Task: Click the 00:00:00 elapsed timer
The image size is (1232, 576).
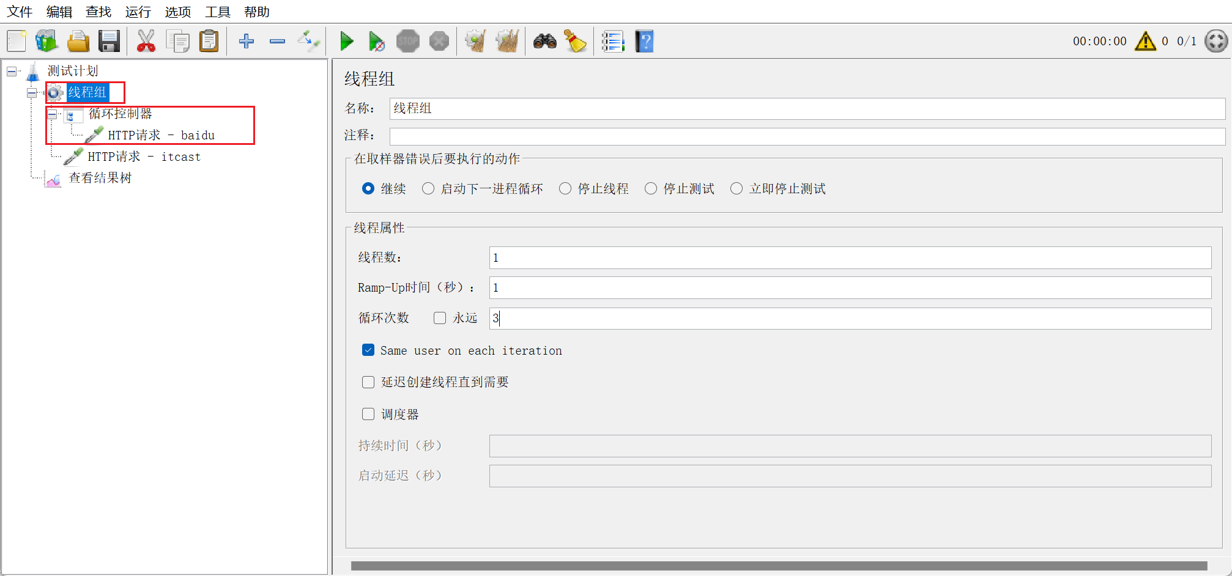Action: [x=1100, y=41]
